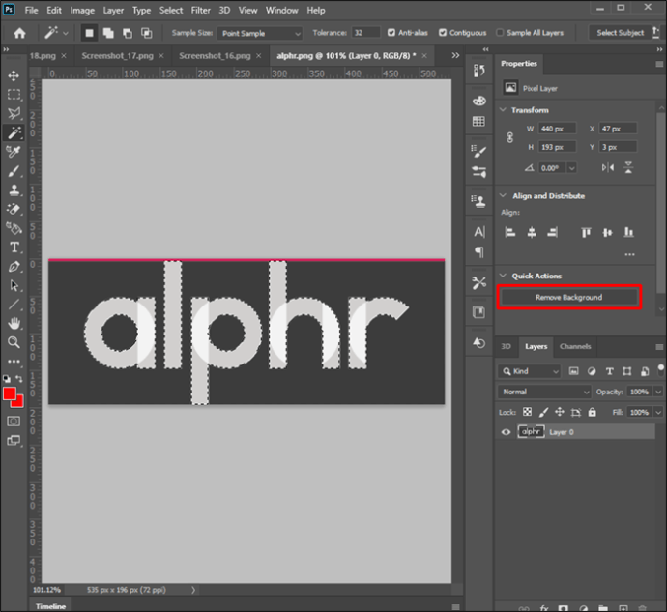Click the Remove Background button
The height and width of the screenshot is (612, 667).
(568, 298)
